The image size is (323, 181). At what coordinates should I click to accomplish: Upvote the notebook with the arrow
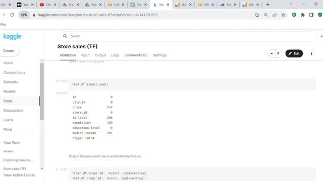tap(272, 53)
